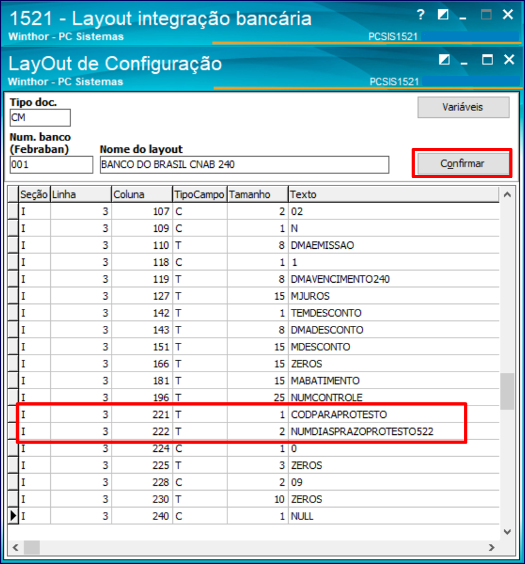Click the restore icon in LayOut de Configuração
This screenshot has height=564, width=525.
(444, 60)
